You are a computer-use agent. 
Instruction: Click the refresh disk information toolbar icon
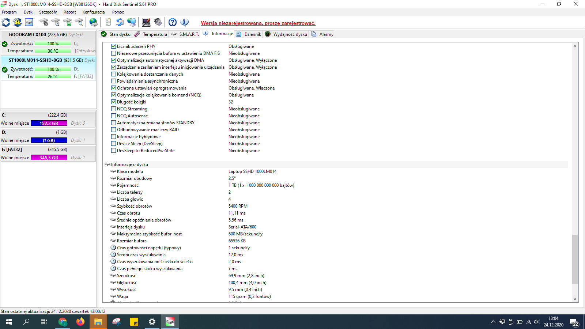coord(6,22)
